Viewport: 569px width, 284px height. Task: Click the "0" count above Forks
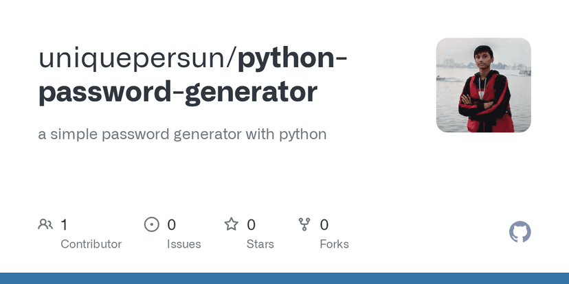324,224
